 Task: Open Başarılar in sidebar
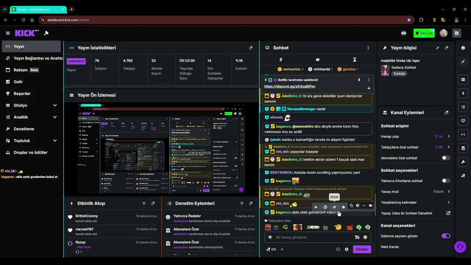31,93
